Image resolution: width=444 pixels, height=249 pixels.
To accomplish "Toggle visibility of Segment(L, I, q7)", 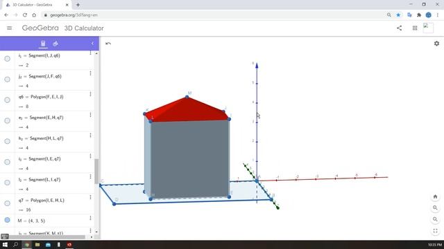I will pos(8,183).
